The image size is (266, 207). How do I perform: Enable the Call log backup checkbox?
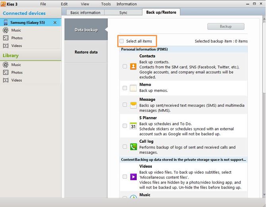pos(125,147)
